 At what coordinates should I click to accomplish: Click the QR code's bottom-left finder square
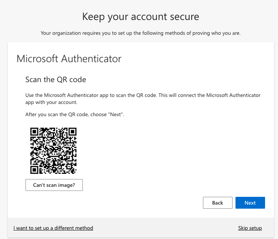point(34,169)
